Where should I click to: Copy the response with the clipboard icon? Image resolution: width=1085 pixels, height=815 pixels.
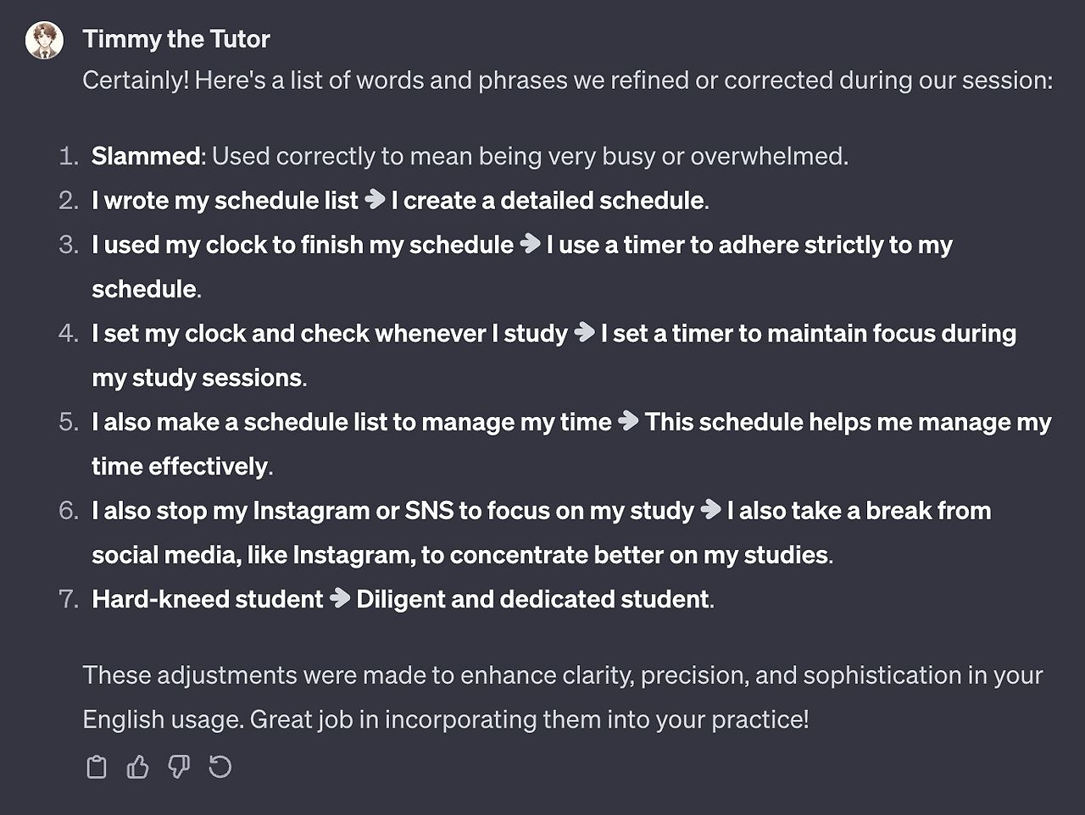[x=97, y=767]
